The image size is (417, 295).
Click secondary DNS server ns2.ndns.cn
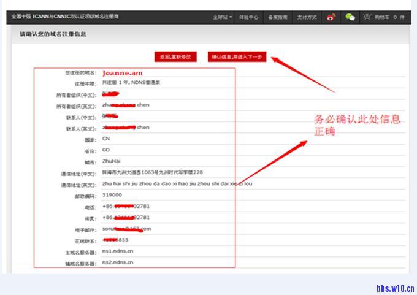(x=118, y=262)
